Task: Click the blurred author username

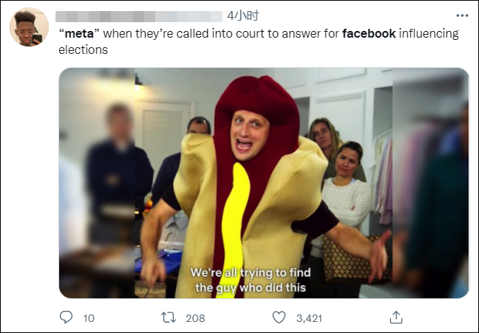Action: click(x=140, y=16)
